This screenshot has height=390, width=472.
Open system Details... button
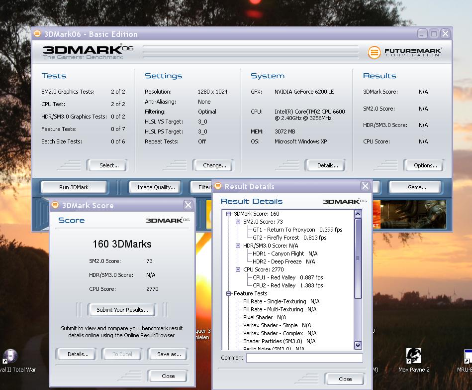click(325, 165)
